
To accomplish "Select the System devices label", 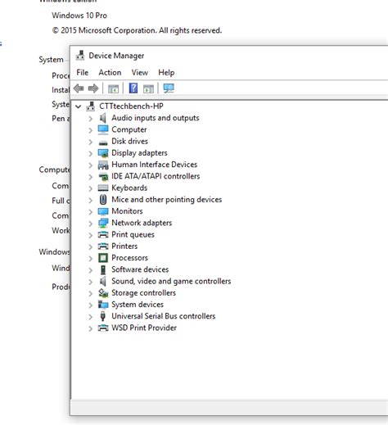I will pyautogui.click(x=138, y=305).
